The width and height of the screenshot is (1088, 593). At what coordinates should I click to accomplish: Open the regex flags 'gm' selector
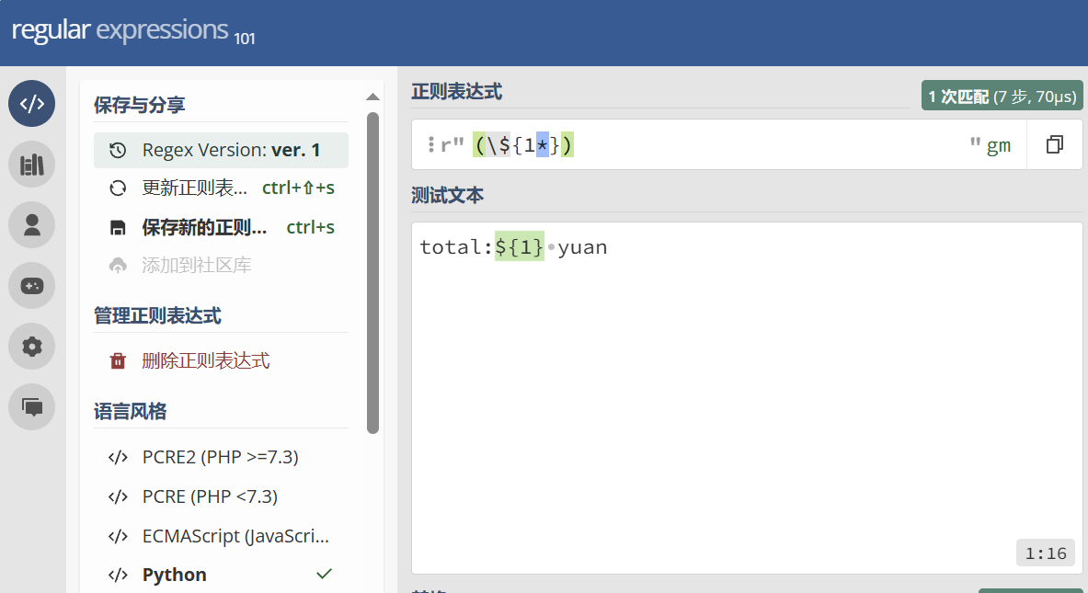(x=998, y=145)
